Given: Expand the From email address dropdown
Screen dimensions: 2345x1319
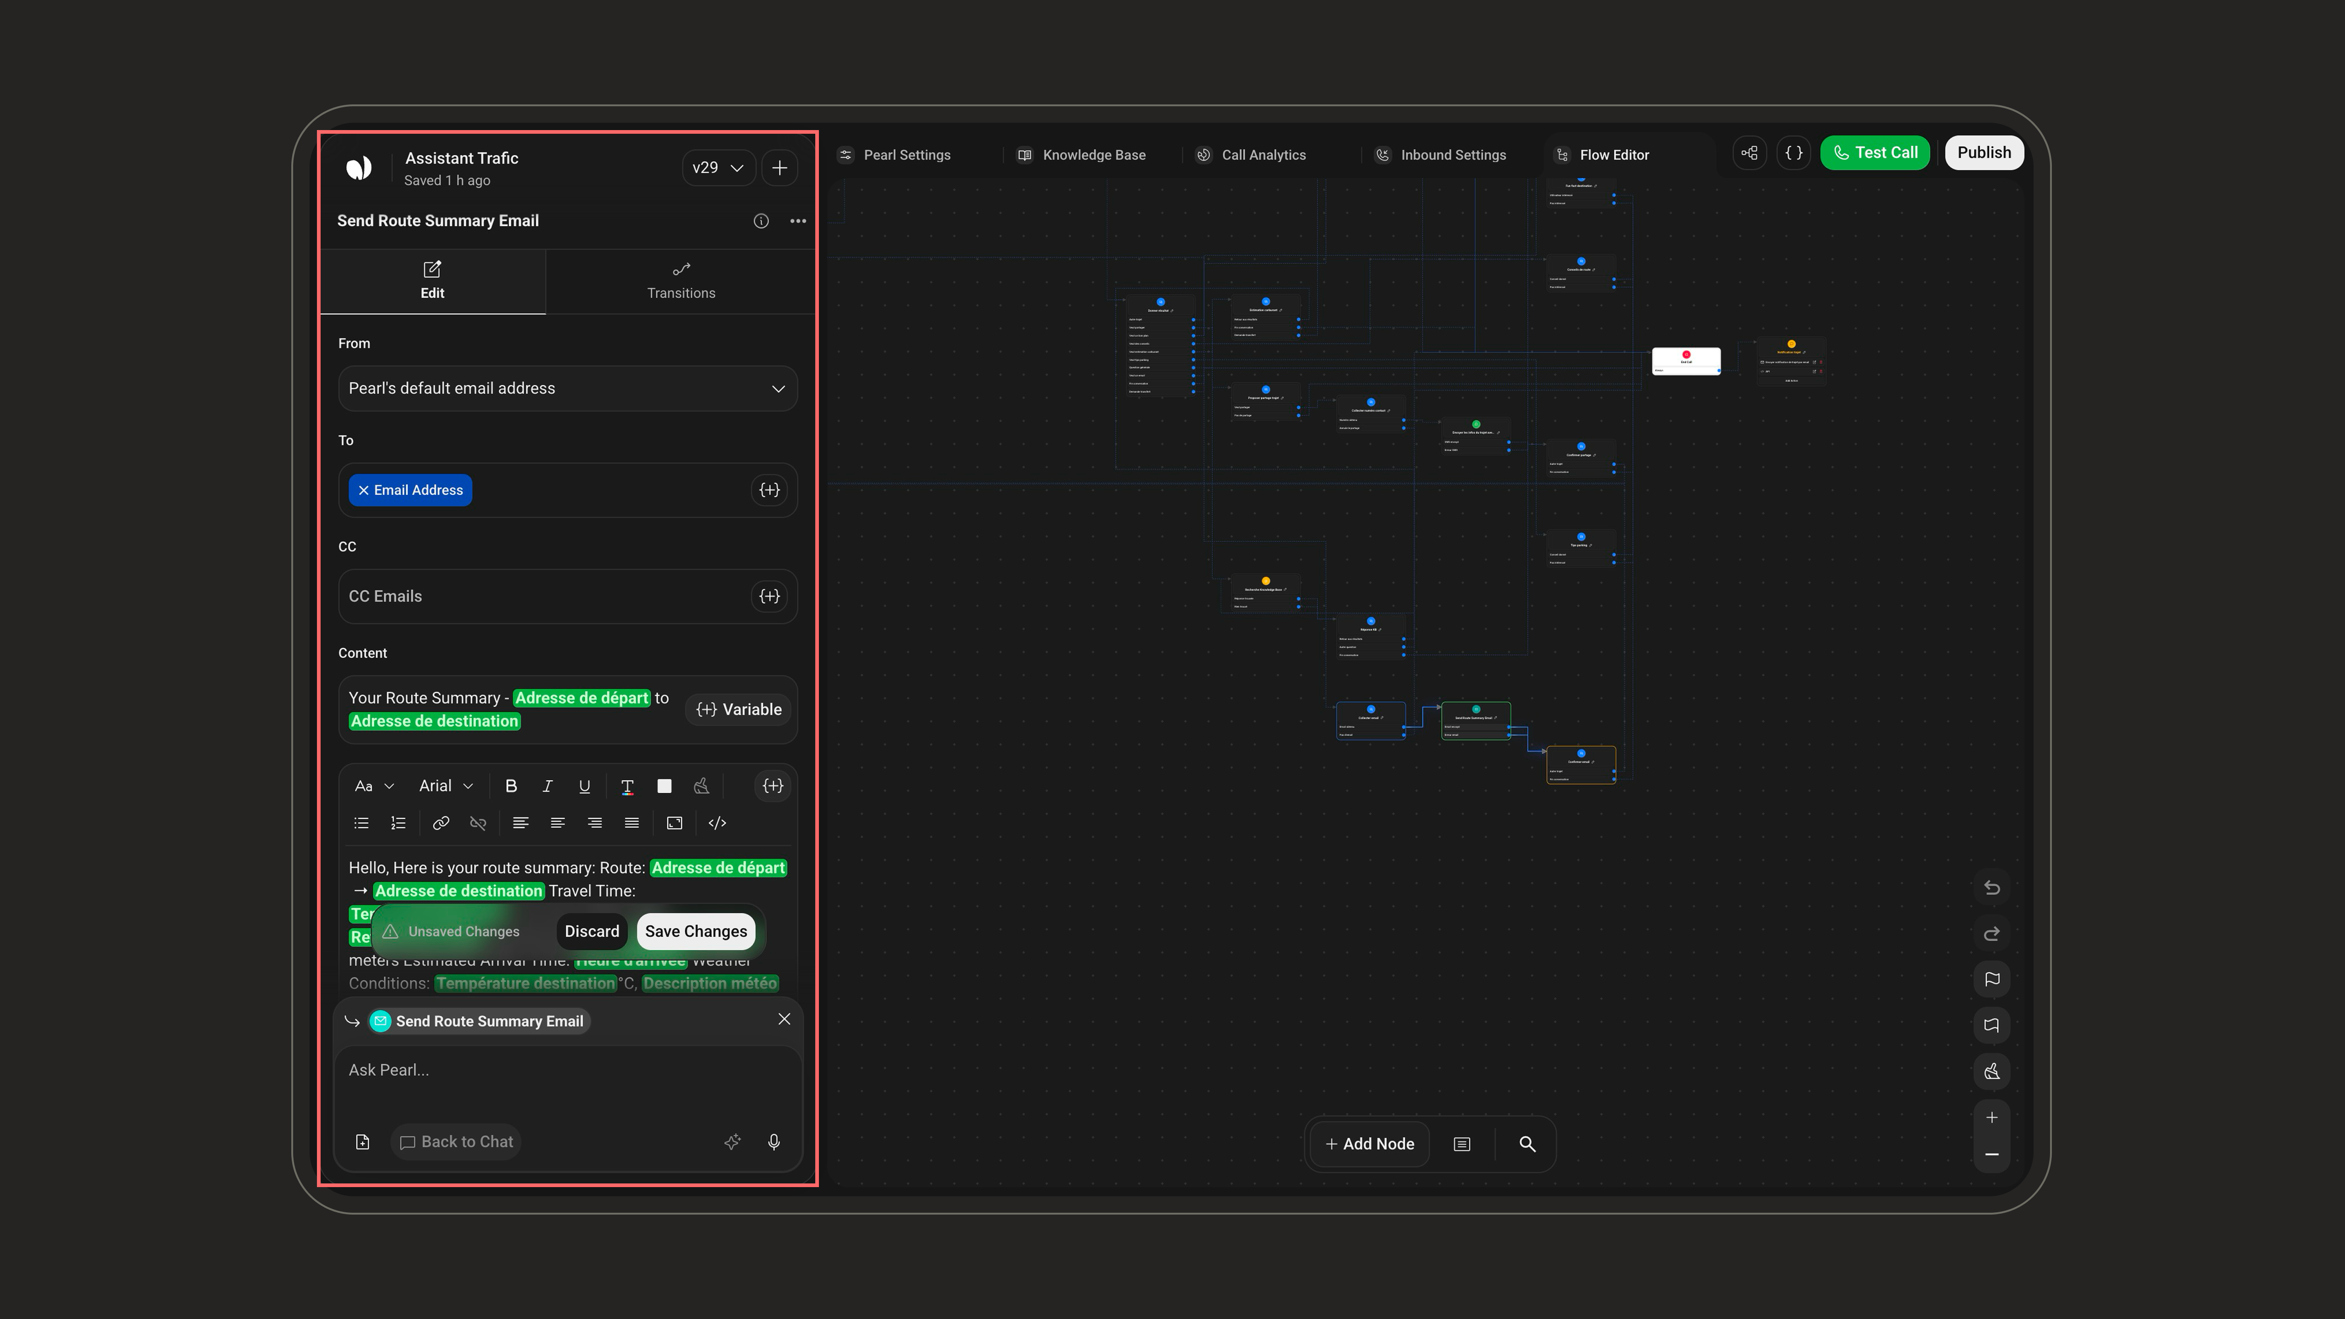Looking at the screenshot, I should [568, 389].
